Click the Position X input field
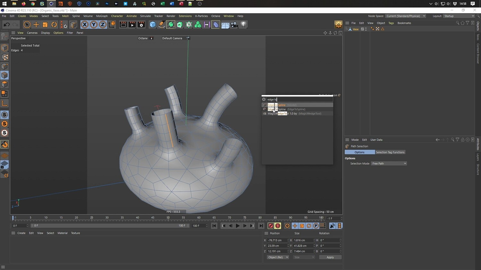The height and width of the screenshot is (270, 481). pyautogui.click(x=277, y=240)
